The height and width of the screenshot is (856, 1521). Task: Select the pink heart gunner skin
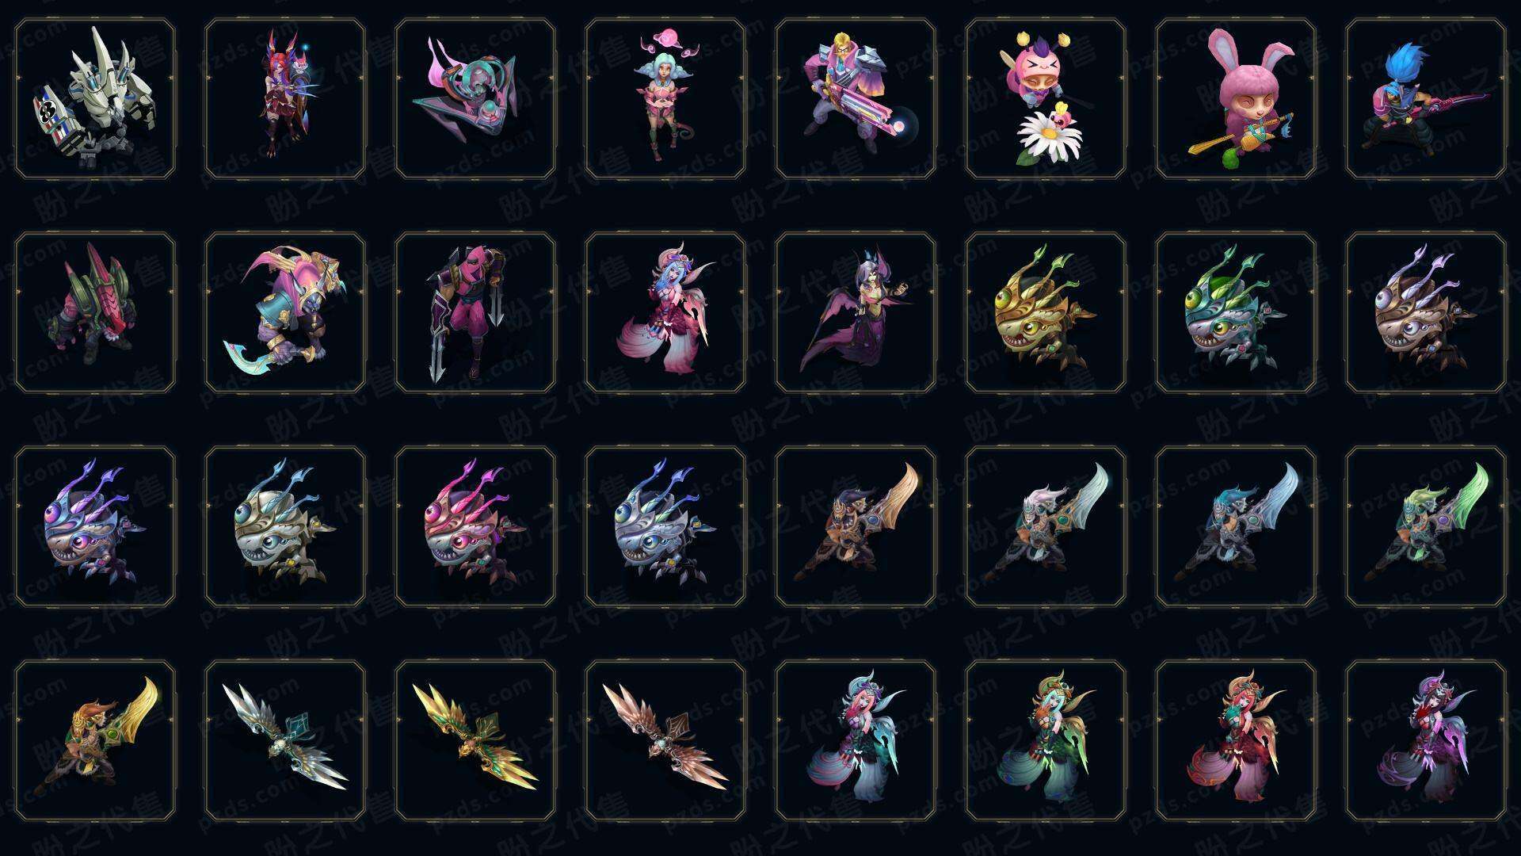point(856,99)
